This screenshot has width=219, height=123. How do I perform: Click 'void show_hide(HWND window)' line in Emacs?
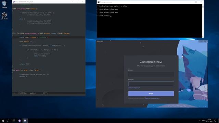pos(25,9)
